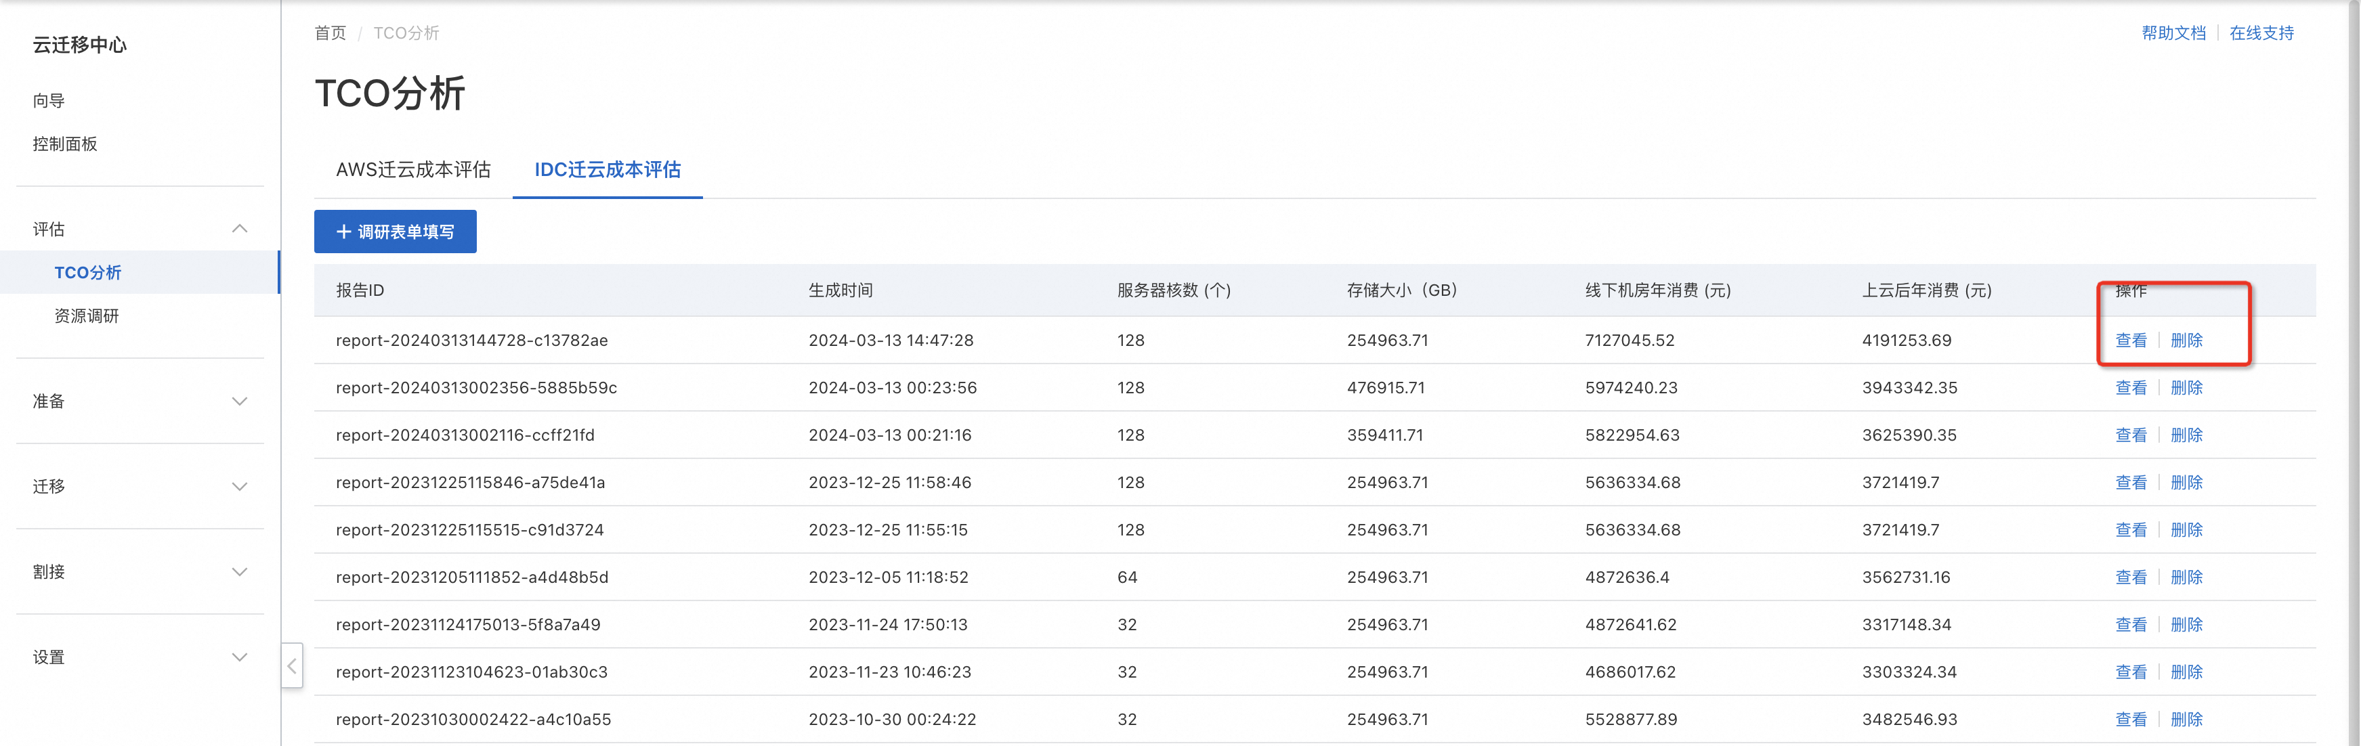Click the 服务器核数 (个) column header
This screenshot has height=746, width=2361.
[x=1174, y=290]
